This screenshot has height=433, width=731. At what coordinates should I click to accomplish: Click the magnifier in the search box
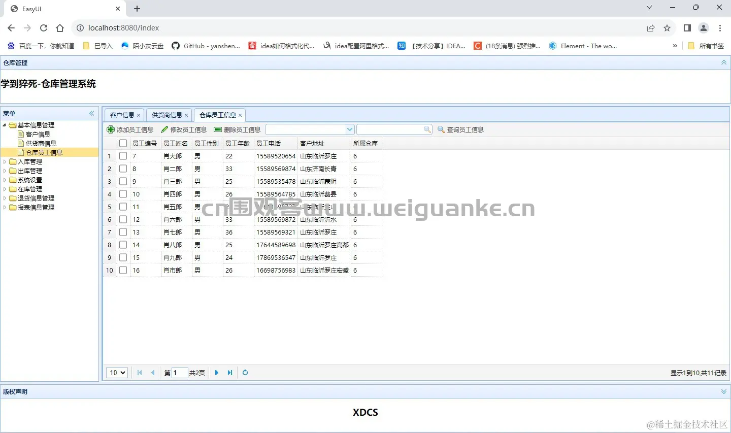[427, 129]
